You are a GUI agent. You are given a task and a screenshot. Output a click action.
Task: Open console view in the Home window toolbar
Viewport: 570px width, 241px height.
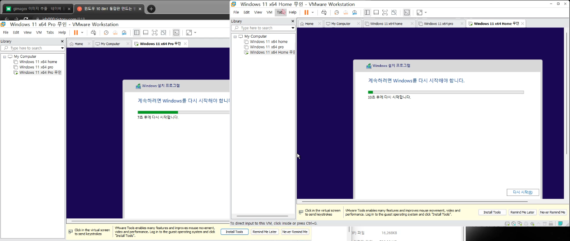click(407, 12)
